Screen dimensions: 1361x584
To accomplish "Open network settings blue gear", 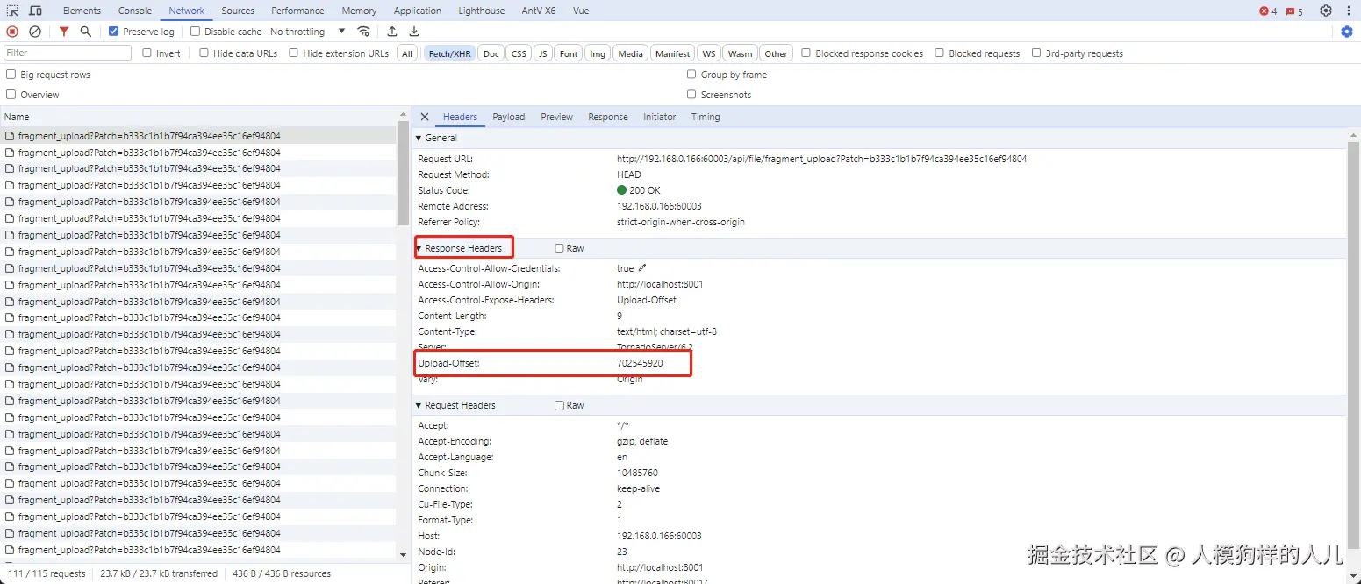I will [1347, 32].
